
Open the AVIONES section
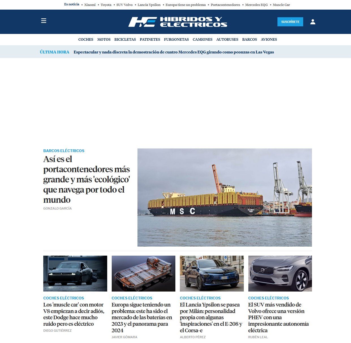pos(269,40)
